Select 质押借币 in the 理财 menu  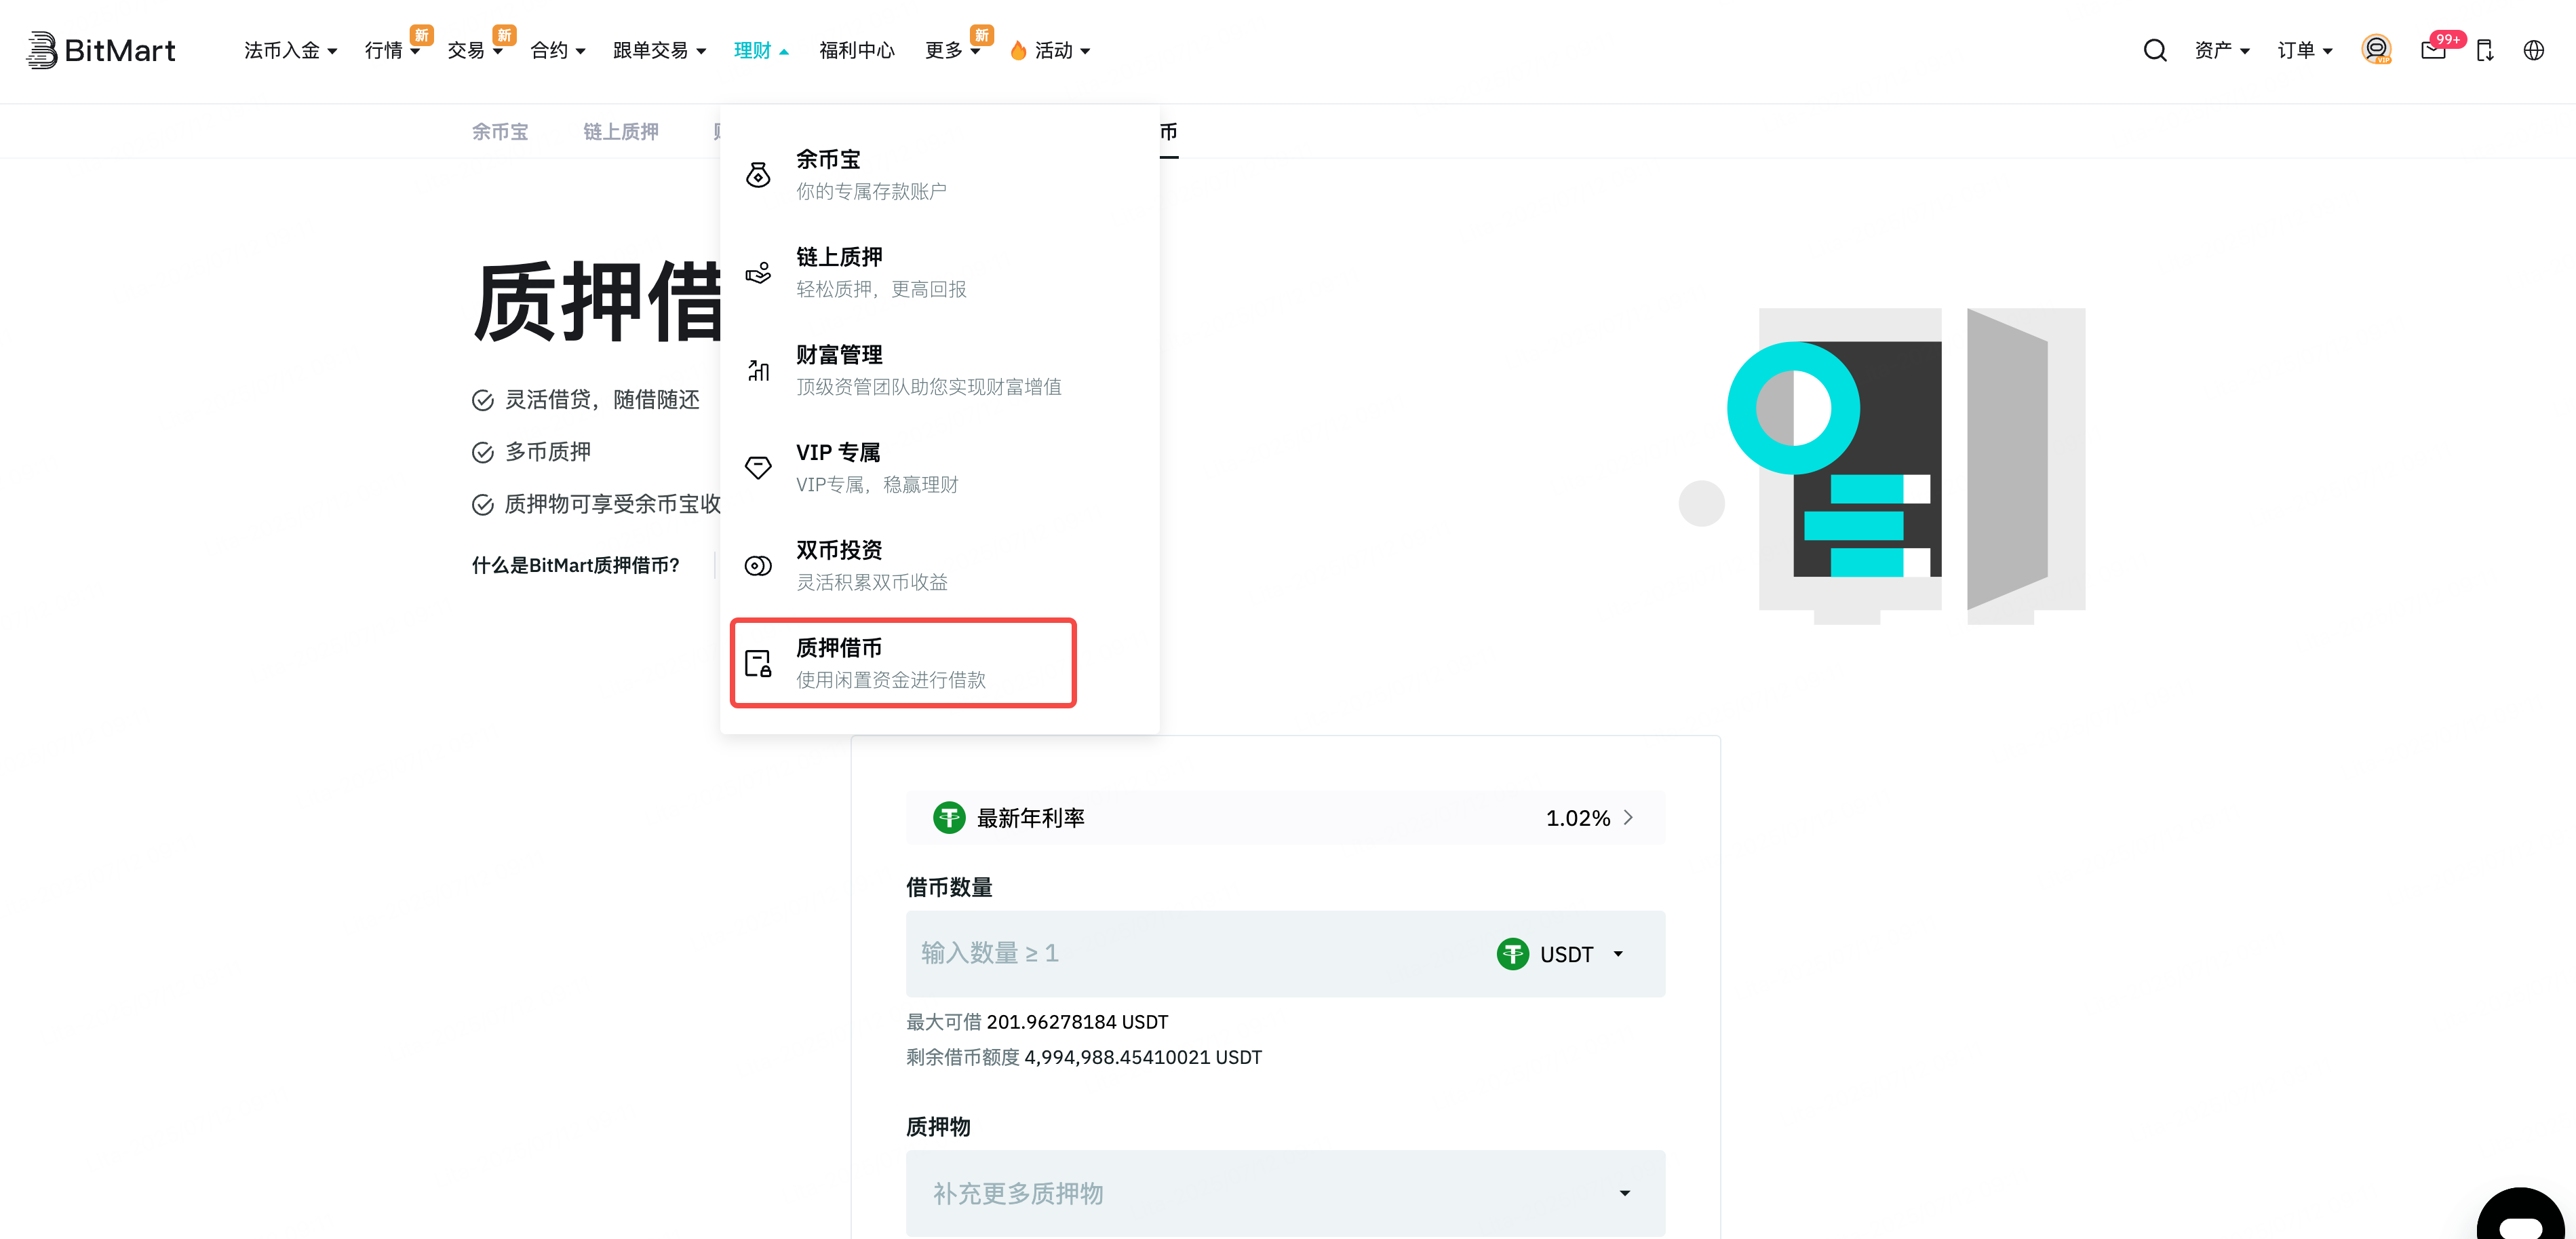point(904,662)
